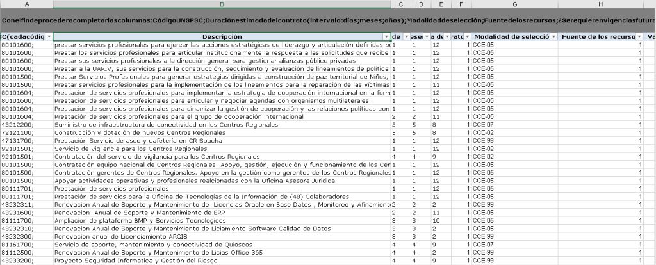Screen dimensions: 656x265
Task: Open the filter dropdown of the column C header
Action: coord(407,36)
